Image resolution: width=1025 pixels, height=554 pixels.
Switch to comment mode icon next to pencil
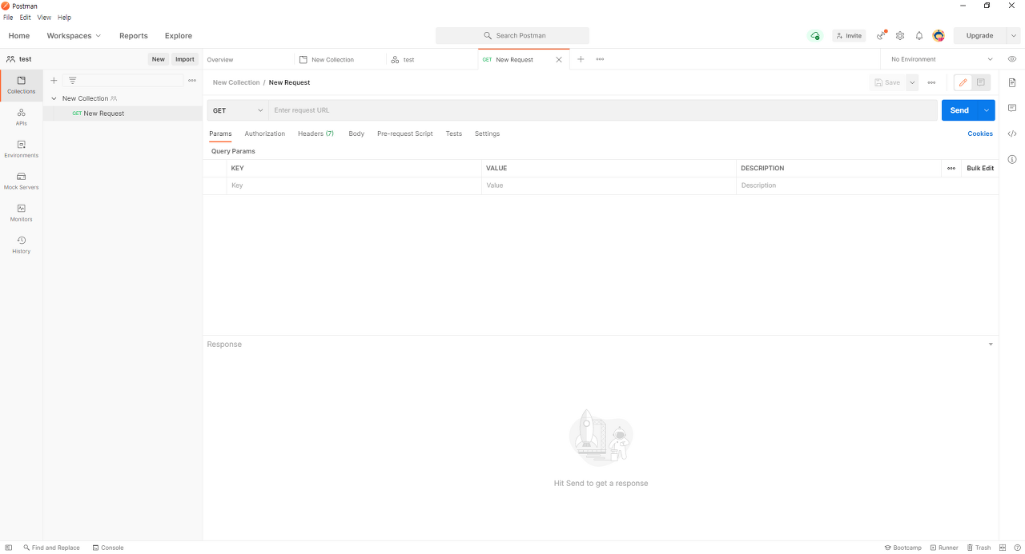pyautogui.click(x=981, y=82)
